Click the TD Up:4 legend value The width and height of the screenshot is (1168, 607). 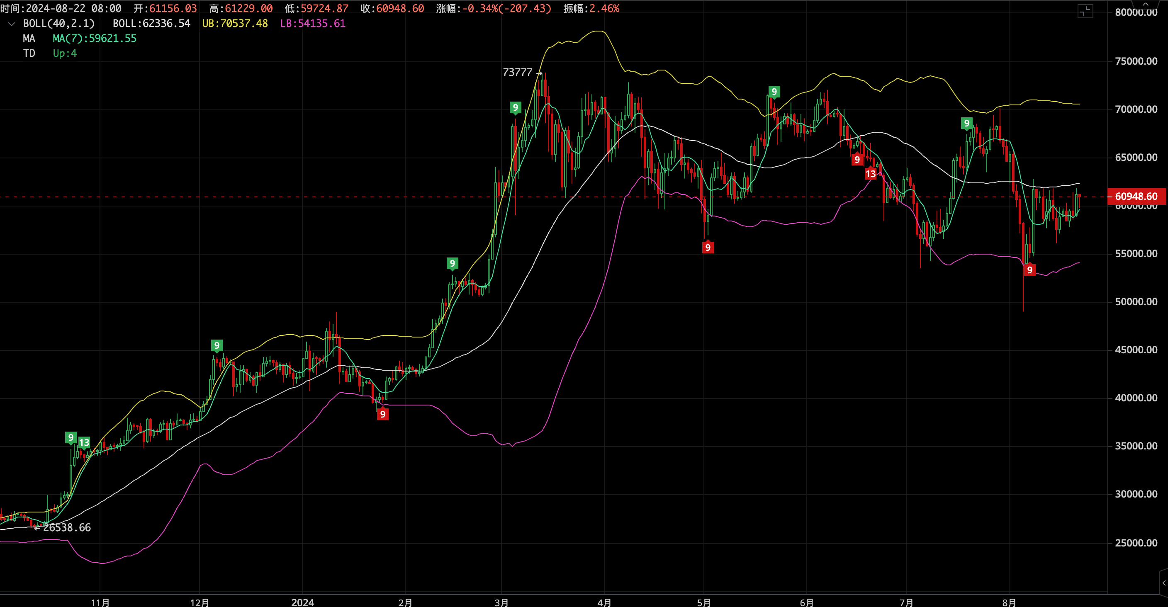coord(65,53)
